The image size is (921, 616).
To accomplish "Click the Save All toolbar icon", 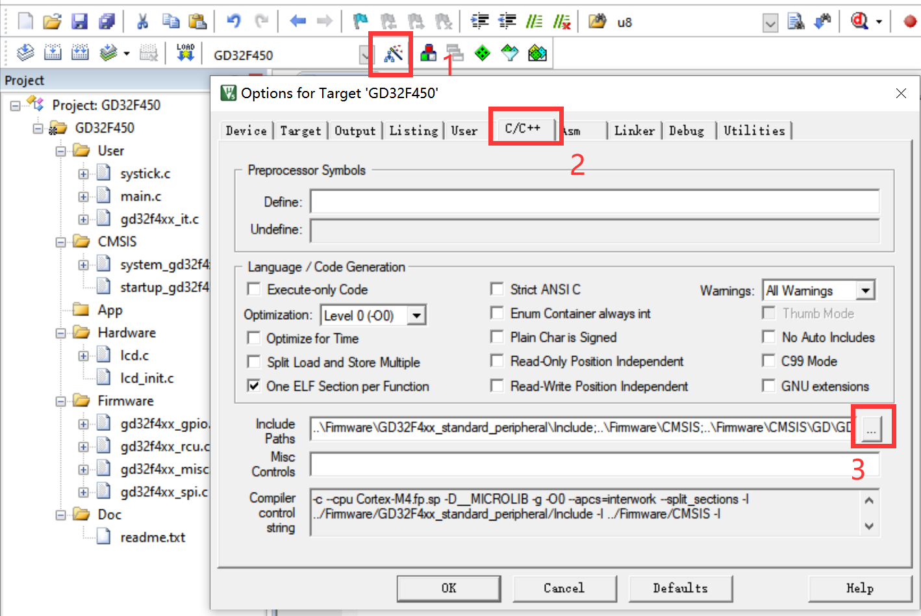I will 107,21.
